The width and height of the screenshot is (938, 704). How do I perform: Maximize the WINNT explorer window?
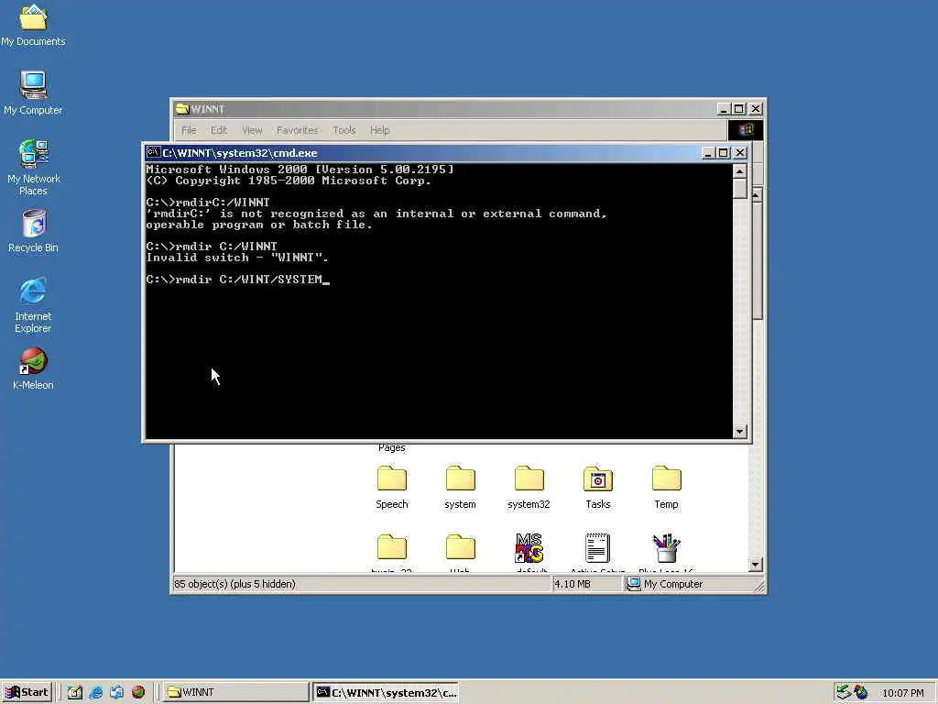click(x=739, y=109)
